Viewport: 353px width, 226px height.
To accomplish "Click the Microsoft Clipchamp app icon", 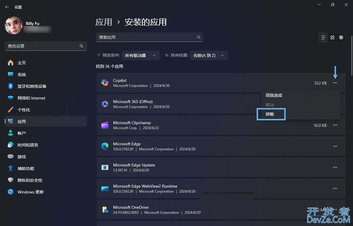I will tap(105, 125).
